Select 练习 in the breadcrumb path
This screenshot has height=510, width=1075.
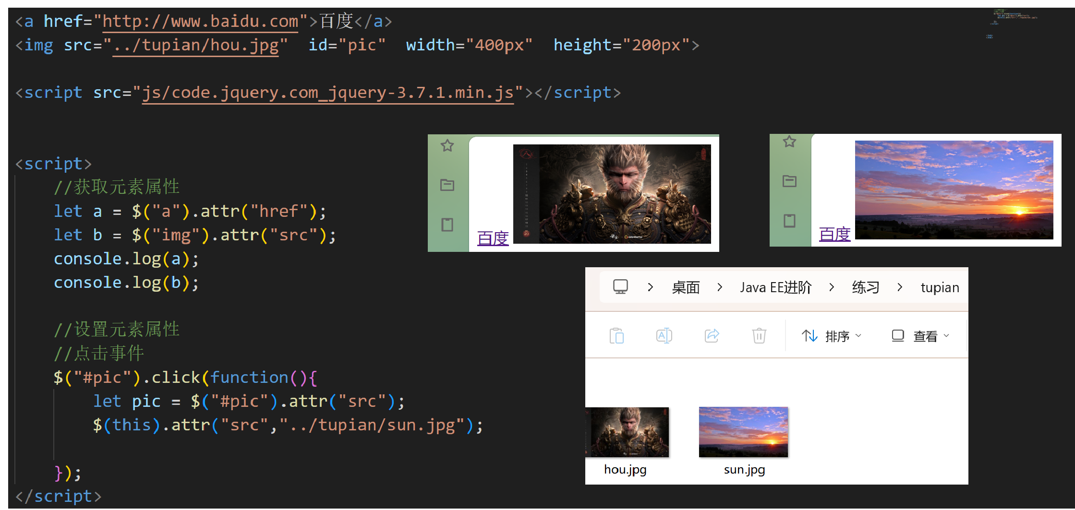coord(866,287)
